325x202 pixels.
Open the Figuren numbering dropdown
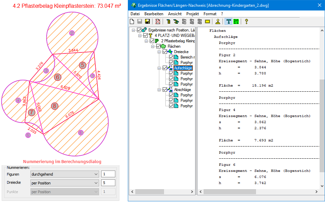point(64,174)
